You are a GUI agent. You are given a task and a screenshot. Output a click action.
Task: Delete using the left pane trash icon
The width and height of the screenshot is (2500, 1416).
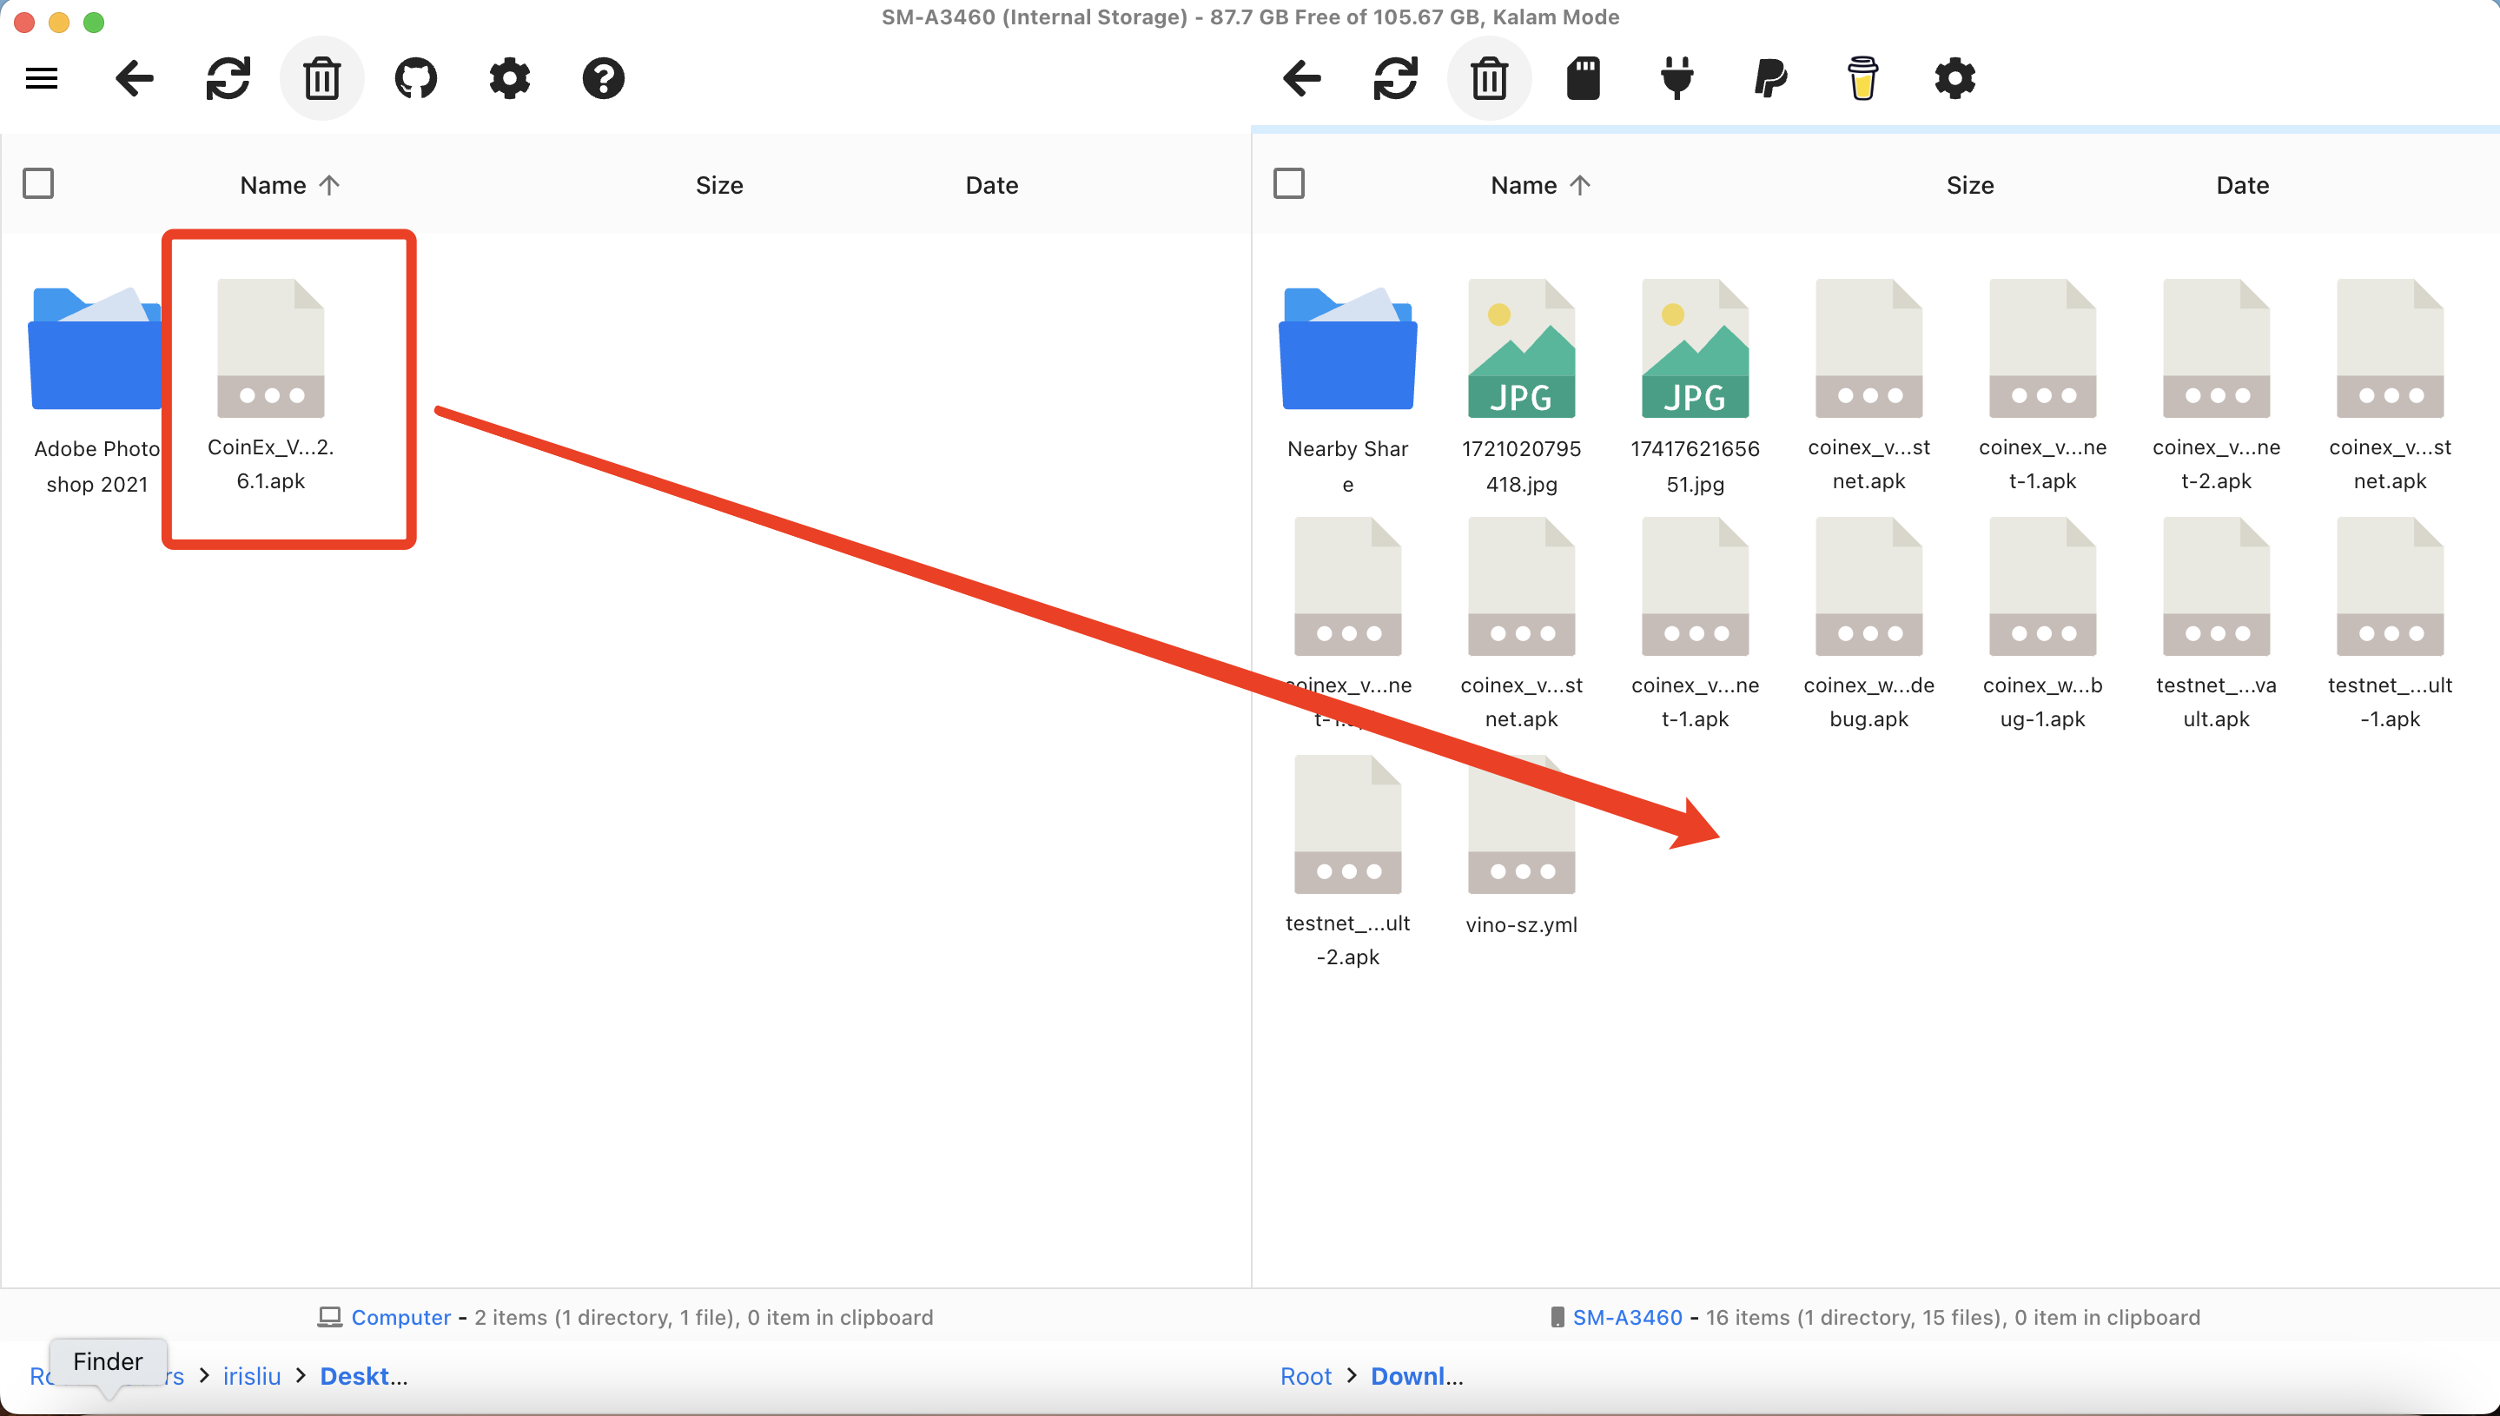(322, 78)
